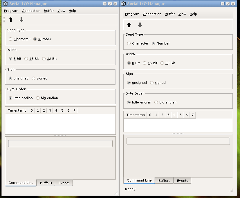Click the Ready status text in right window
Image resolution: width=240 pixels, height=198 pixels.
(x=130, y=189)
